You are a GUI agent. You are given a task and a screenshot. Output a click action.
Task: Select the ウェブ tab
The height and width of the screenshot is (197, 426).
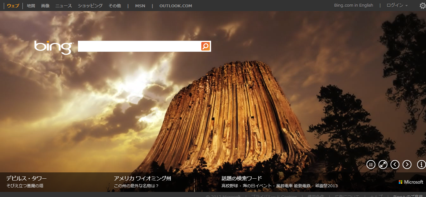pos(13,6)
